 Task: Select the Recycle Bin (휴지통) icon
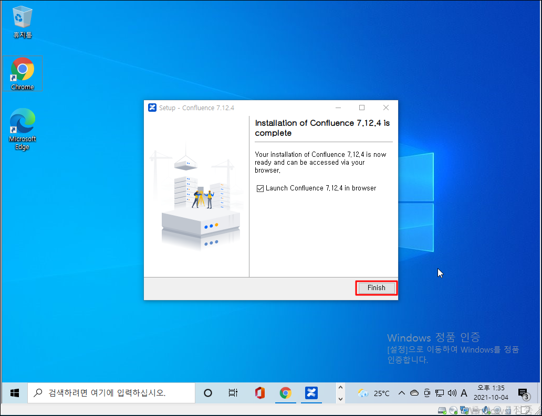[x=23, y=22]
